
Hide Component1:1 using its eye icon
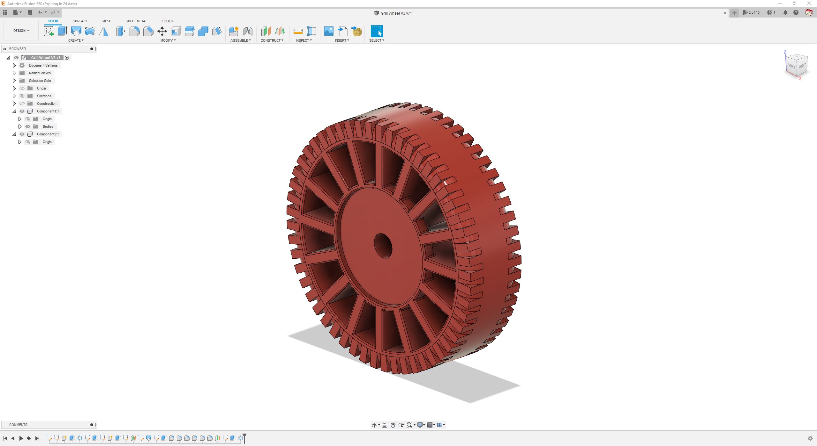(x=22, y=111)
